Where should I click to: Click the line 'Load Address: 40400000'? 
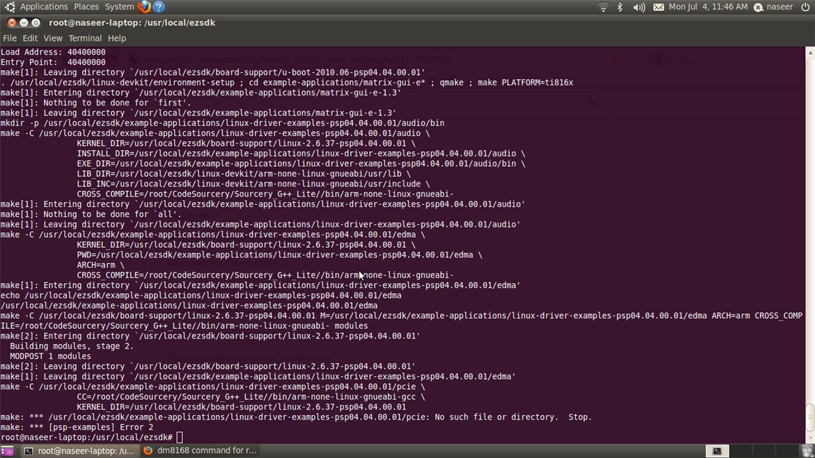click(53, 52)
